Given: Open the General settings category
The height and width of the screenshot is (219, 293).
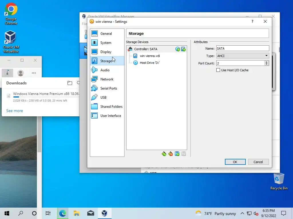Looking at the screenshot, I should coord(107,34).
